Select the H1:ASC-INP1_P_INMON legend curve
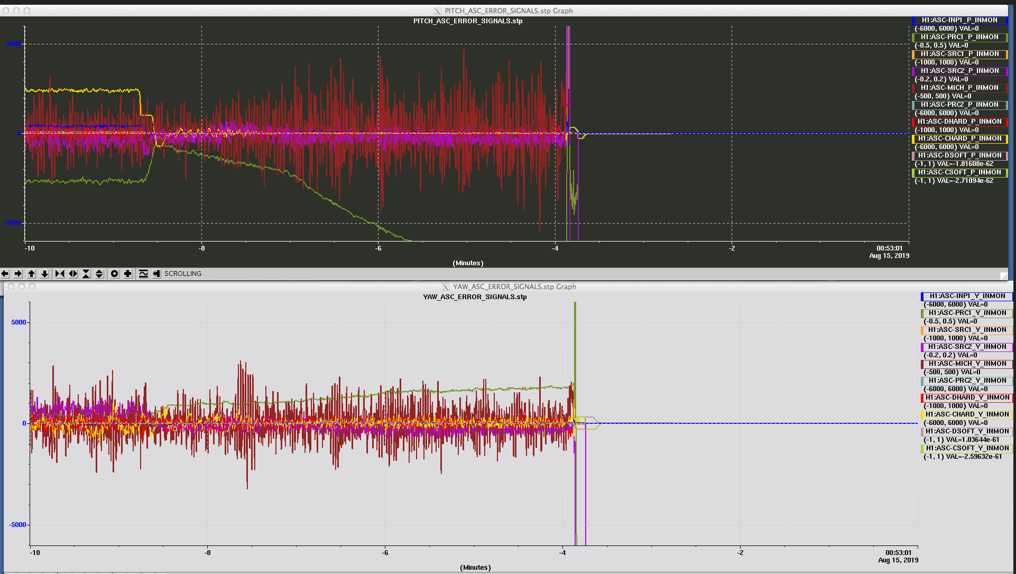This screenshot has height=574, width=1016. pyautogui.click(x=960, y=20)
